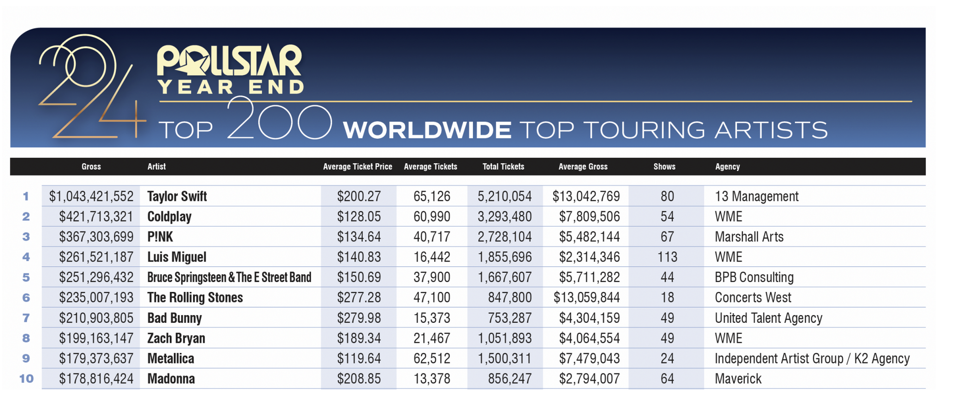Click average gross $13,042,769
Screen dimensions: 953x403
pyautogui.click(x=586, y=197)
